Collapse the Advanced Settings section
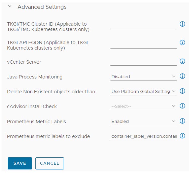This screenshot has width=189, height=175. [x=10, y=7]
